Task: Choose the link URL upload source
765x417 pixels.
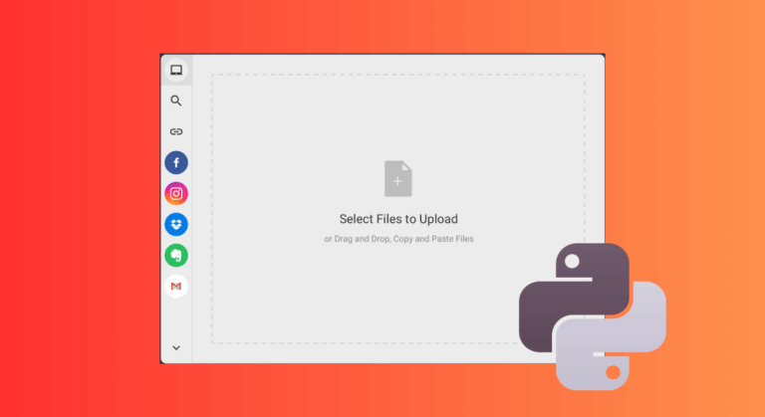Action: 176,131
